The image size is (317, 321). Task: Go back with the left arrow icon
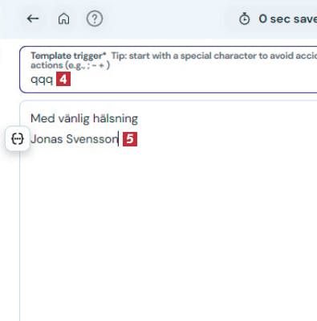pos(33,19)
